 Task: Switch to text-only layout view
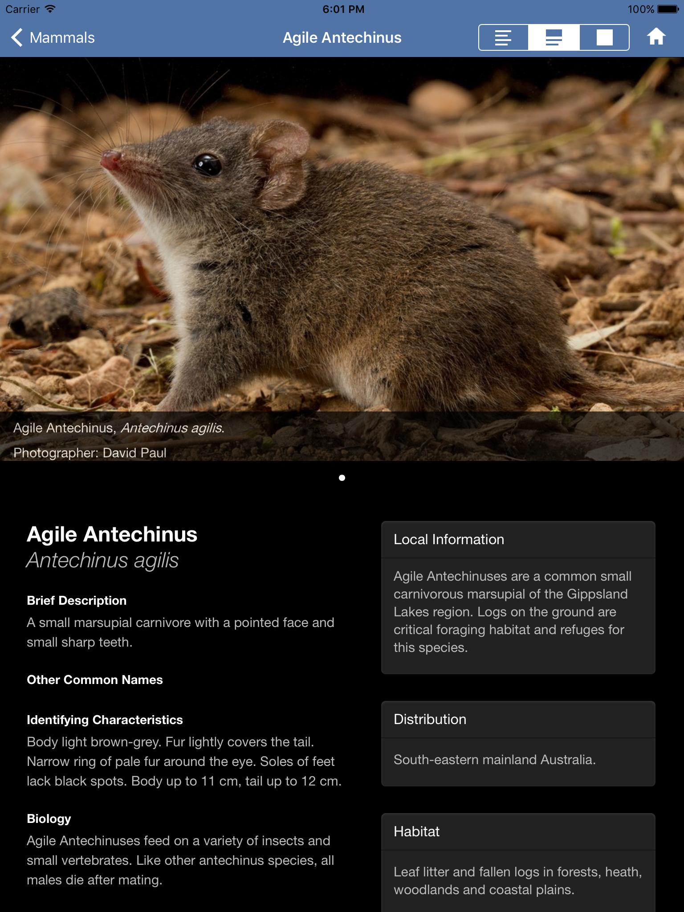[503, 37]
